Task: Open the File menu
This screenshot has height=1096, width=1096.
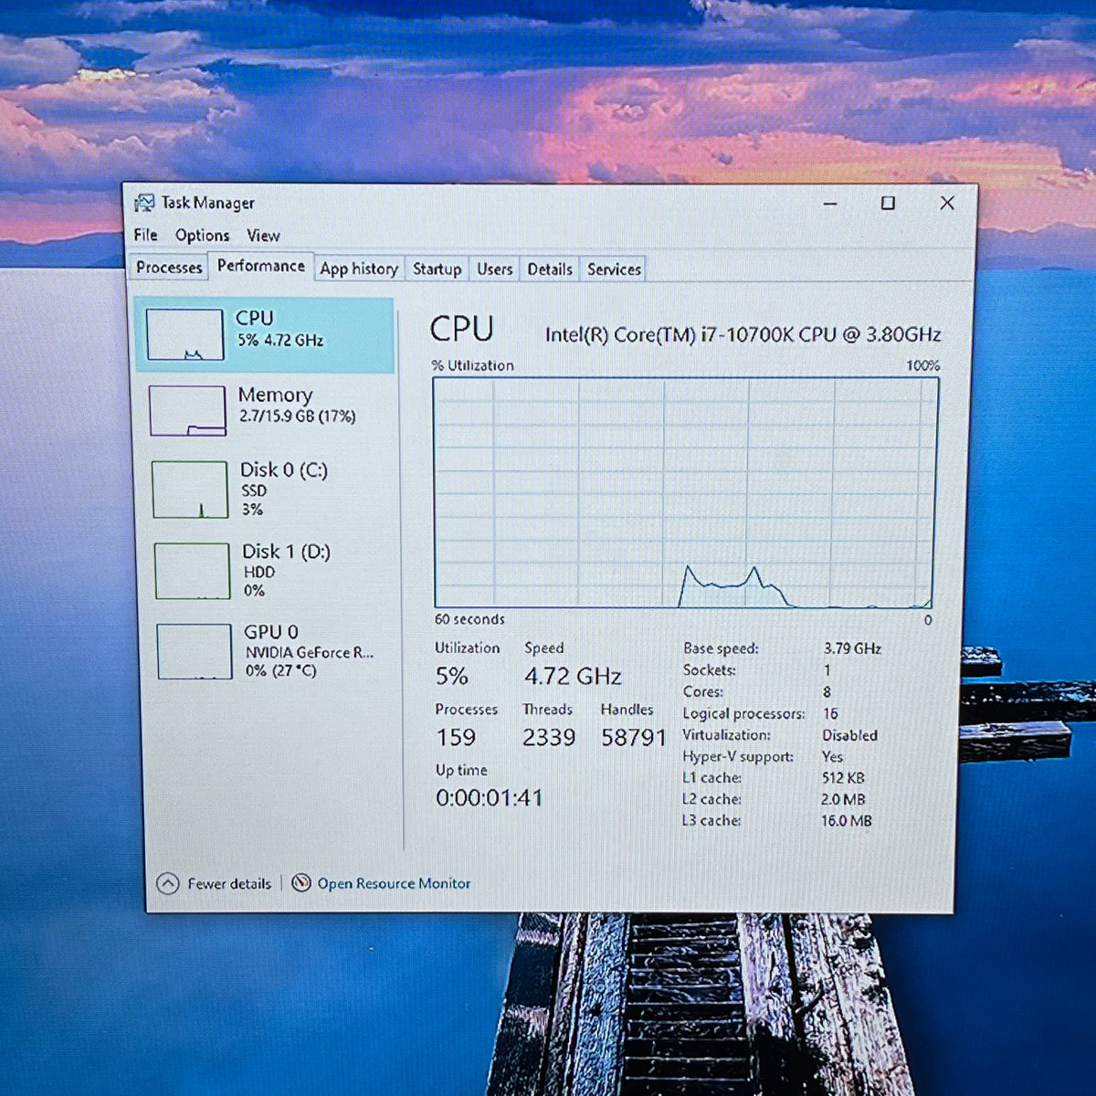Action: pyautogui.click(x=145, y=235)
